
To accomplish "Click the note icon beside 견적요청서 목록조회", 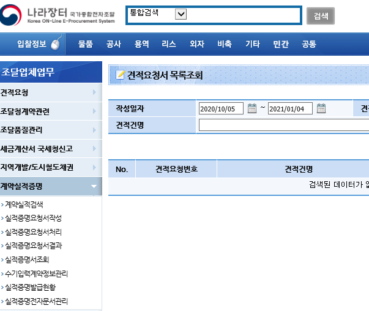I will (x=120, y=75).
